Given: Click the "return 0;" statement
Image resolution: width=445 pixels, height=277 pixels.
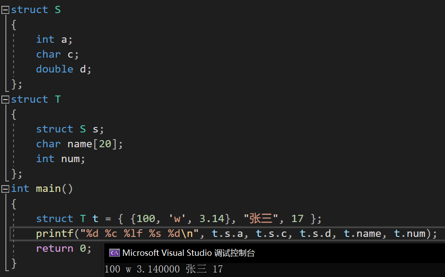Looking at the screenshot, I should click(x=64, y=248).
